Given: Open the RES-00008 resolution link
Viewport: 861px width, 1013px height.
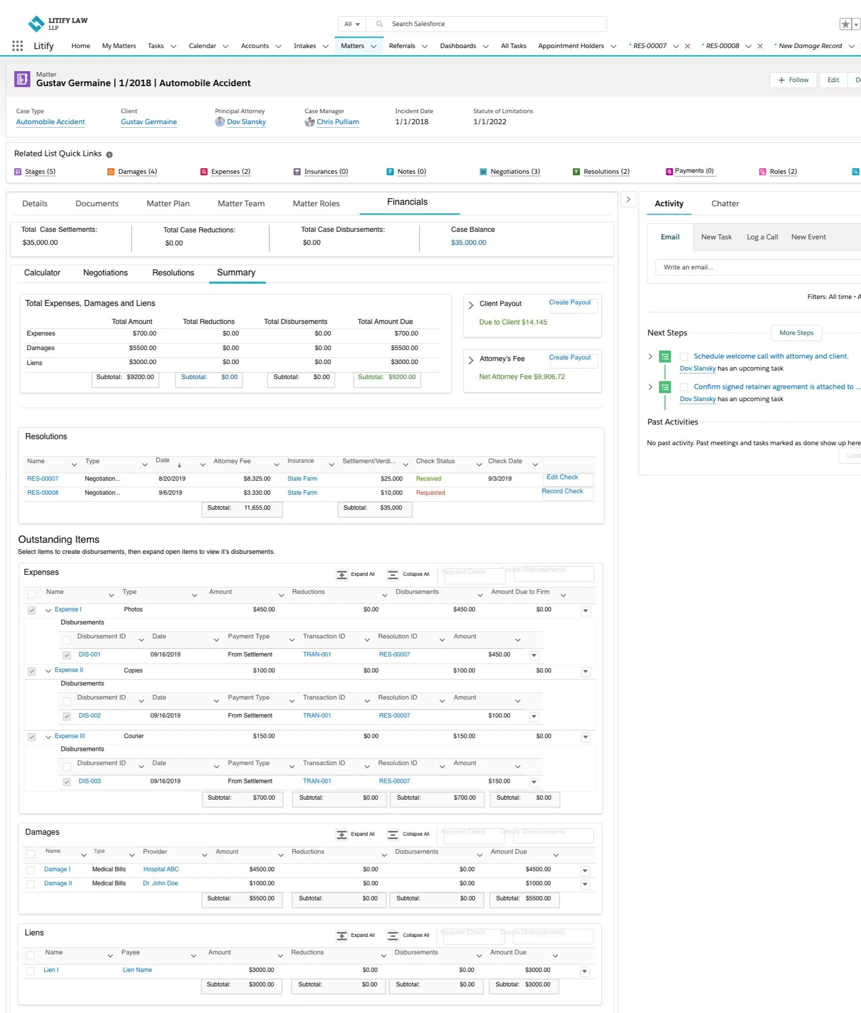Looking at the screenshot, I should pyautogui.click(x=43, y=493).
